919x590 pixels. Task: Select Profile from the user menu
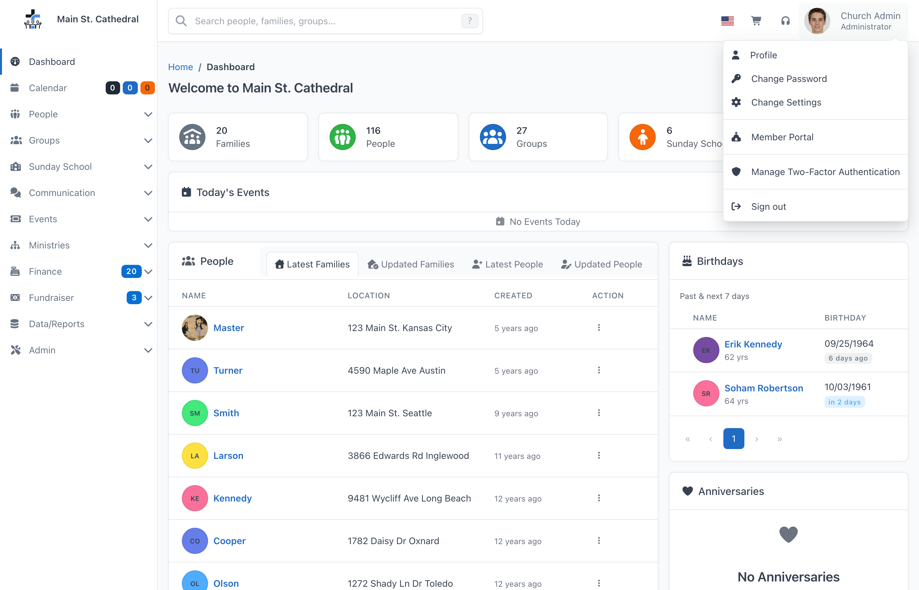pyautogui.click(x=815, y=55)
